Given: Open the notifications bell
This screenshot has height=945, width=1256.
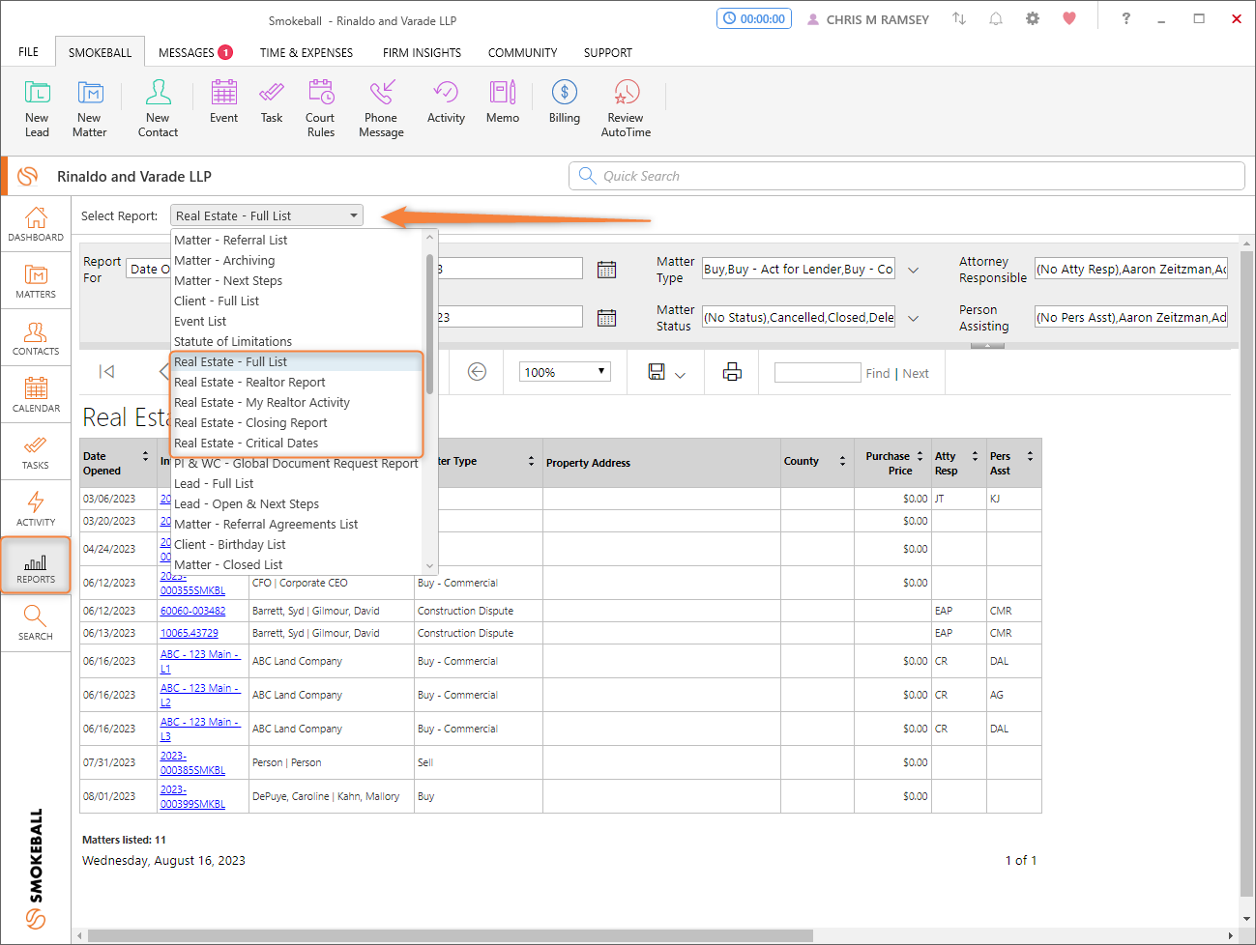Looking at the screenshot, I should (x=996, y=18).
